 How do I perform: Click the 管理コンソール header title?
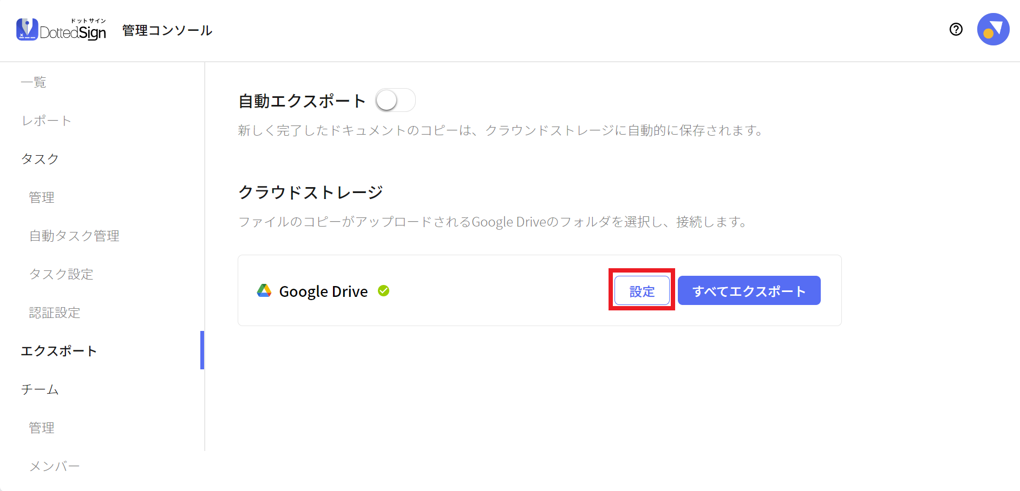[167, 30]
